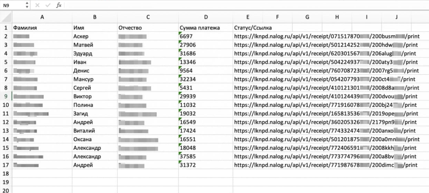This screenshot has width=429, height=193.
Task: Open the receipt link in row 2
Action: [326, 36]
